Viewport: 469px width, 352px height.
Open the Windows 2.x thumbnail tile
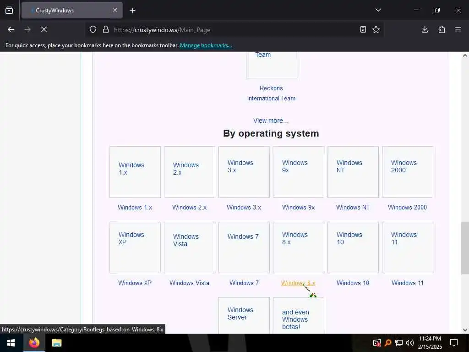click(x=190, y=172)
